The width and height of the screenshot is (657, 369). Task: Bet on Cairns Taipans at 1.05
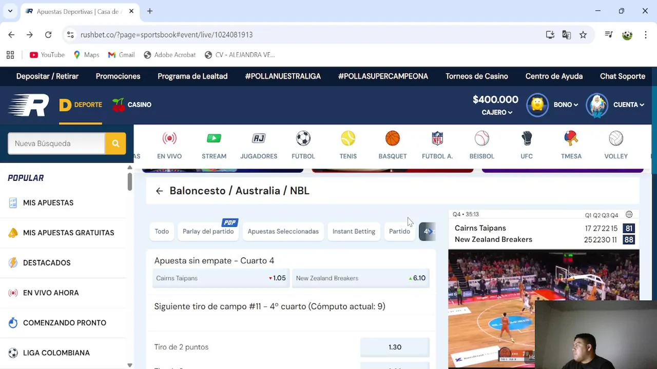click(x=222, y=278)
